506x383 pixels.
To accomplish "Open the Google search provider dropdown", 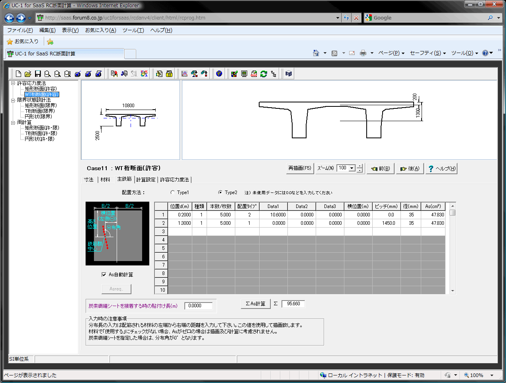I will click(498, 18).
